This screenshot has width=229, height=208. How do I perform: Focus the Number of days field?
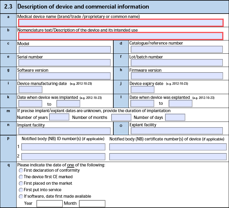[x=175, y=117]
